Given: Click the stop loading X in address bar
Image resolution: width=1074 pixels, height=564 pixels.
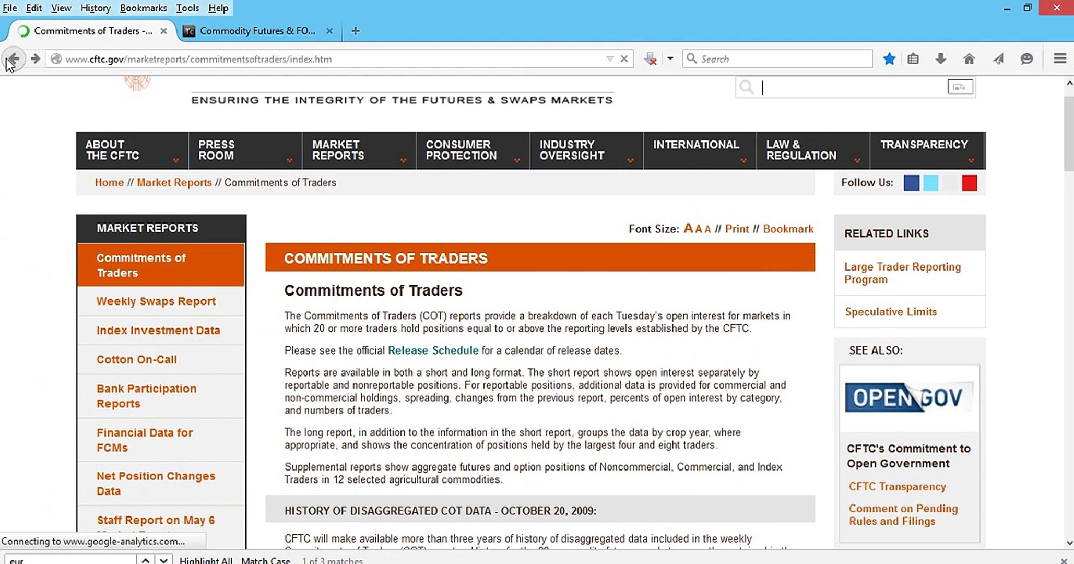Looking at the screenshot, I should click(624, 59).
